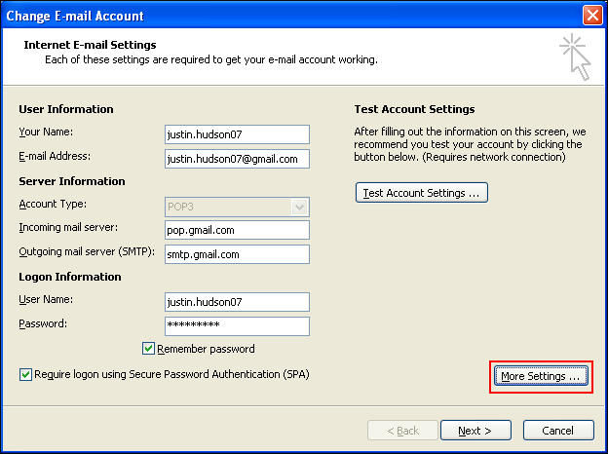Edit the Outgoing mail server (SMTP) field
This screenshot has width=608, height=454.
click(237, 254)
